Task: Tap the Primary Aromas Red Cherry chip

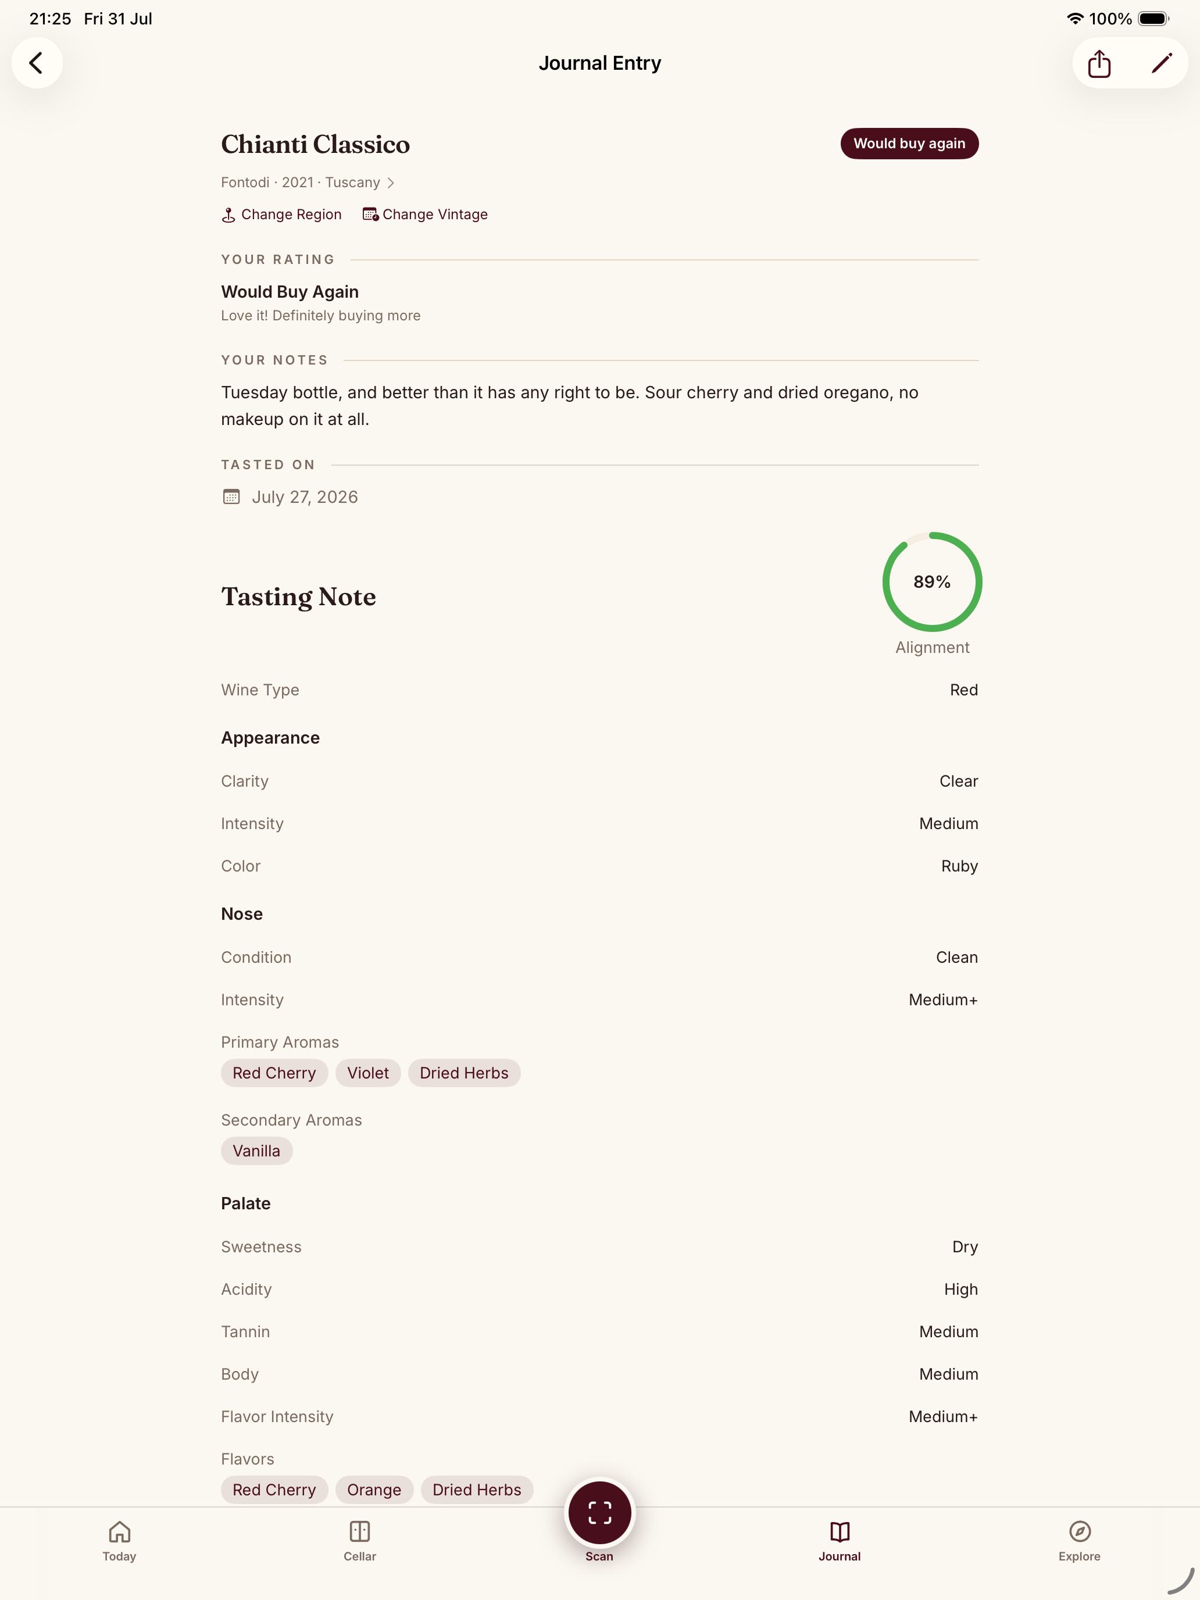Action: 274,1073
